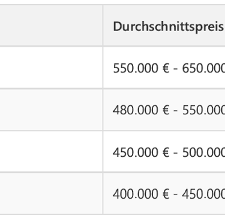Click the column divider in the header row
The image size is (225, 219).
(103, 25)
